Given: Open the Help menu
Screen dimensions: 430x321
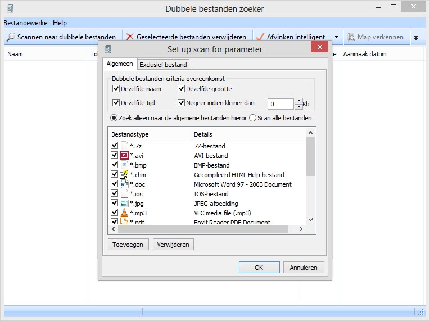Looking at the screenshot, I should (60, 23).
